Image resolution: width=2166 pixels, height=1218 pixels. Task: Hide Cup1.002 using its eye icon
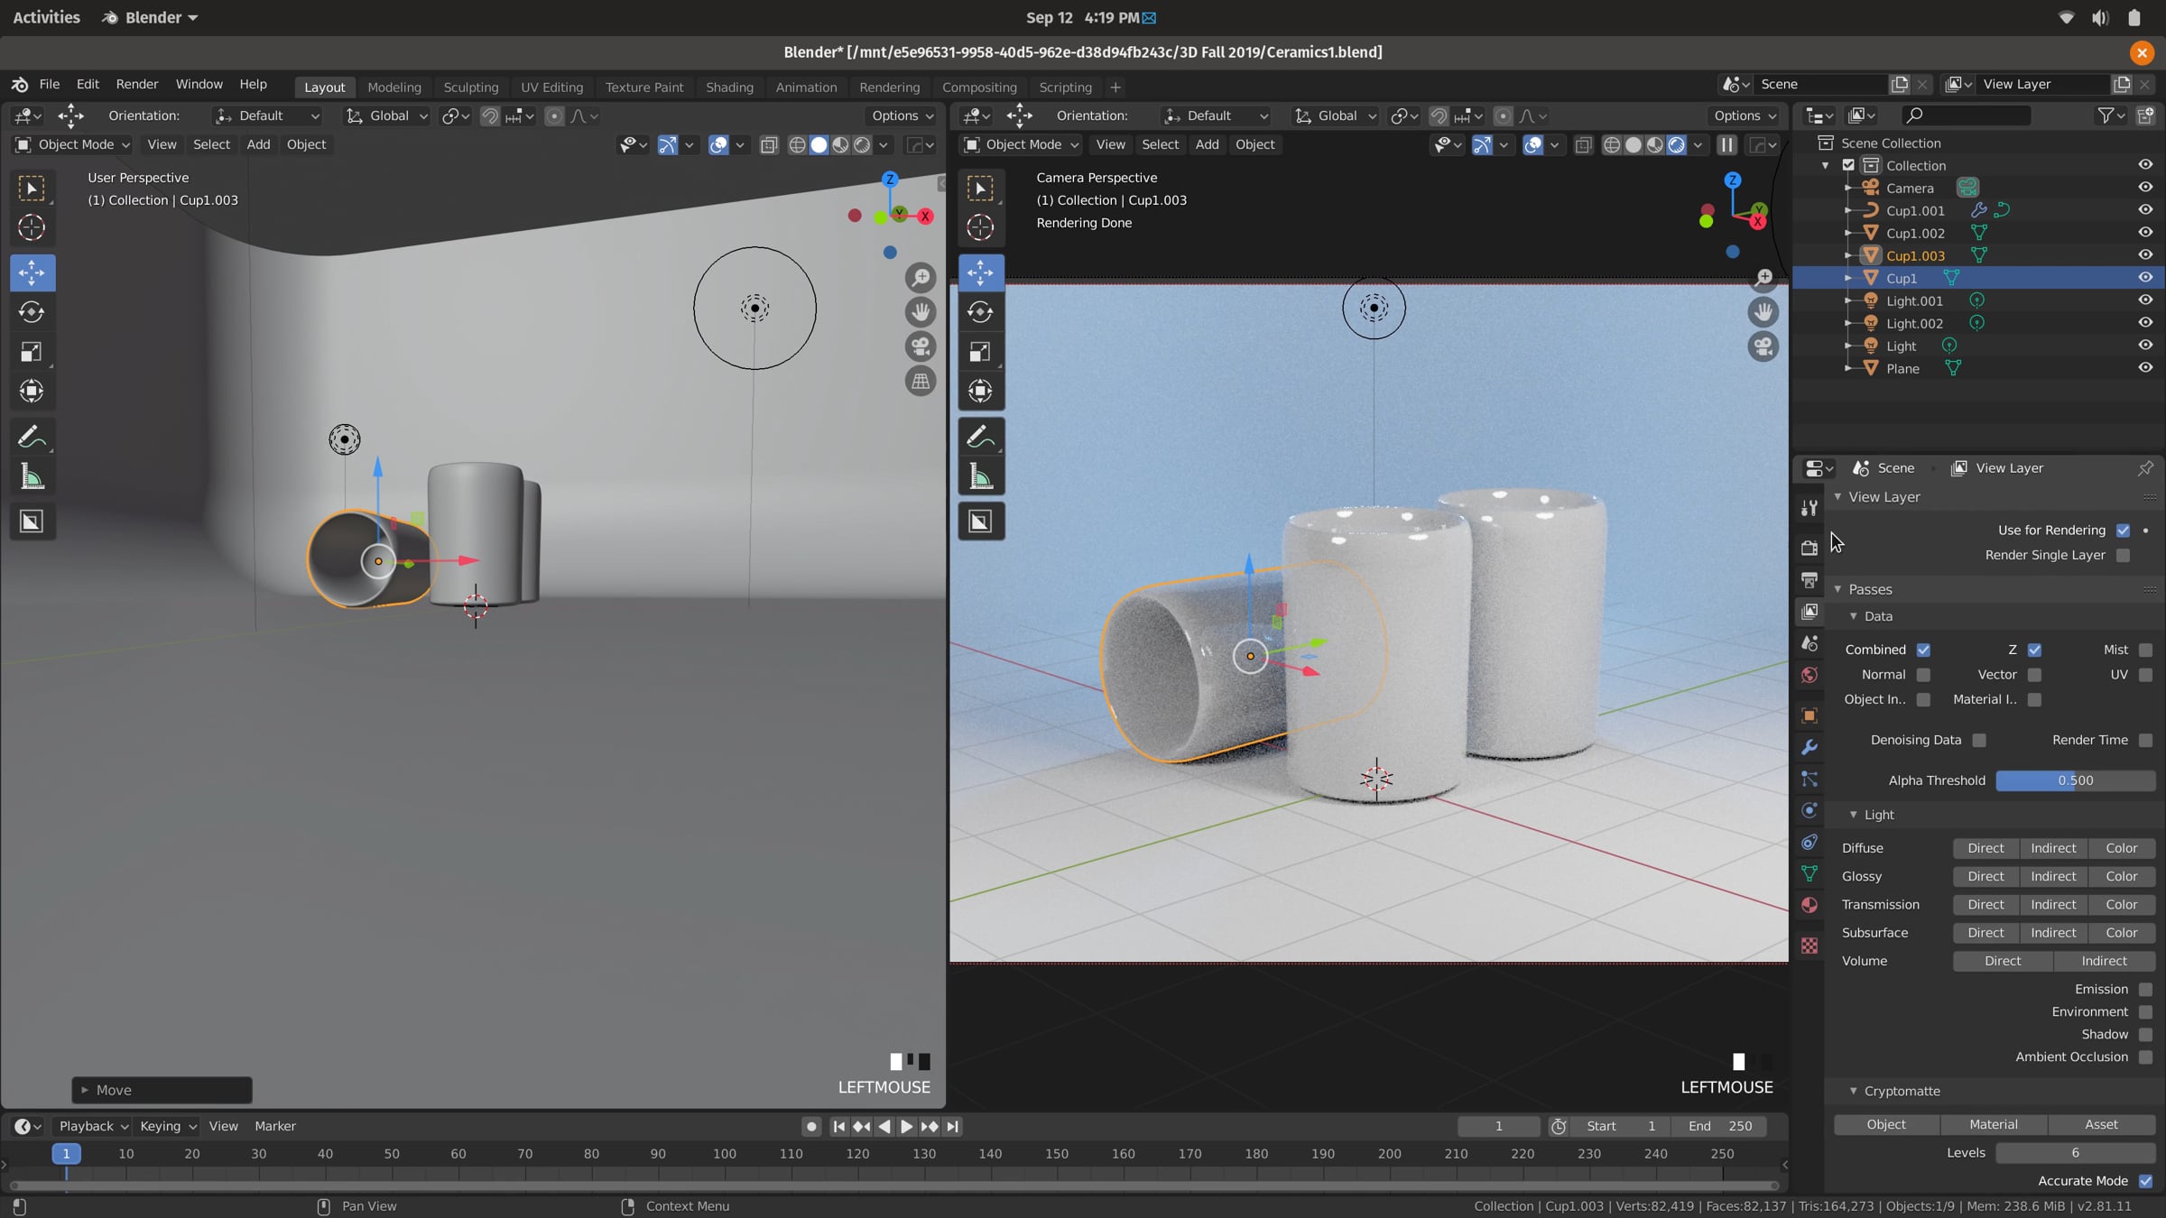click(2145, 233)
